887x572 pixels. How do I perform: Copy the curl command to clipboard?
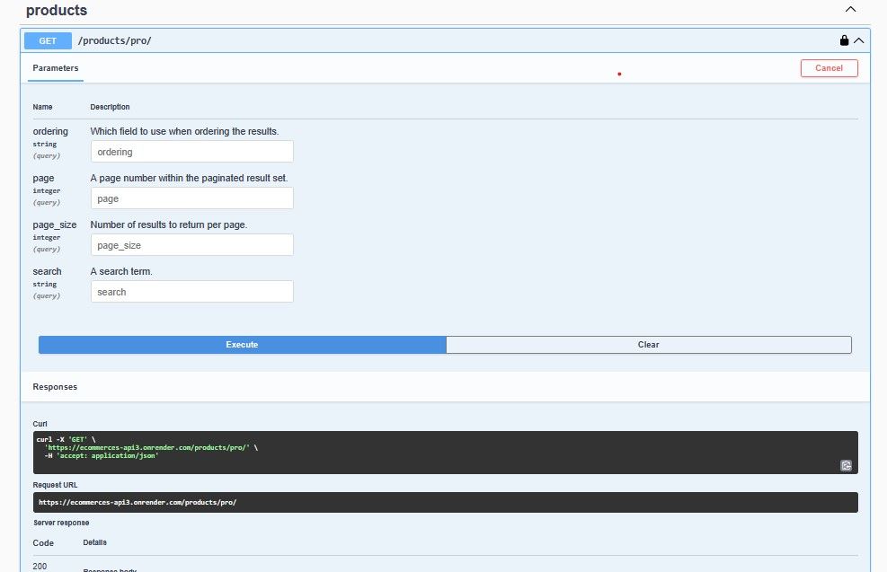point(846,465)
